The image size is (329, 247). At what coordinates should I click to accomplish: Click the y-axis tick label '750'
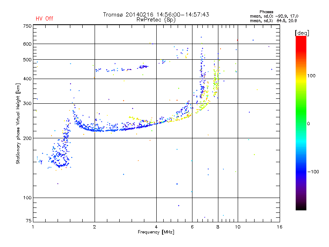coord(27,26)
